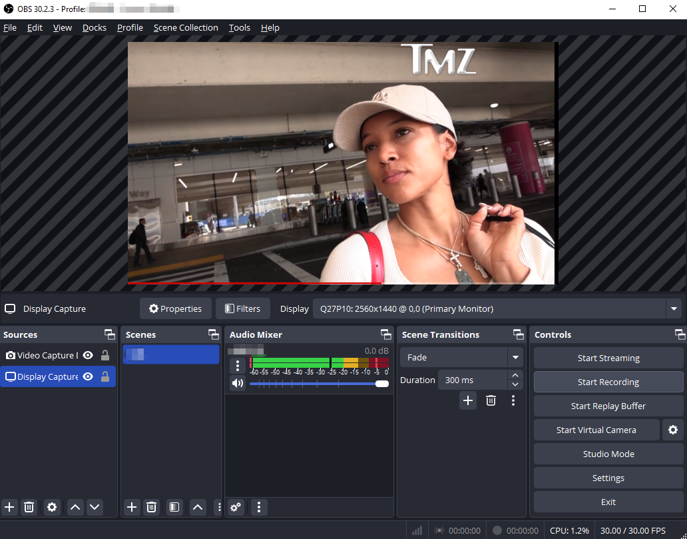687x539 pixels.
Task: Open the scene transition three-dot options menu
Action: point(513,400)
